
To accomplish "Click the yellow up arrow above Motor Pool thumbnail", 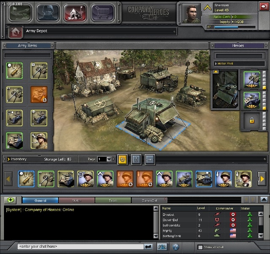I will 216,72.
